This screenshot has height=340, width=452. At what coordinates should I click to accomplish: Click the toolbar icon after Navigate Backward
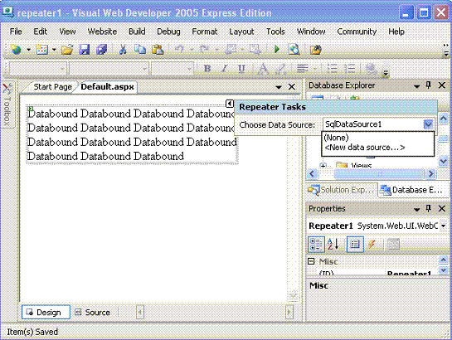click(x=255, y=50)
